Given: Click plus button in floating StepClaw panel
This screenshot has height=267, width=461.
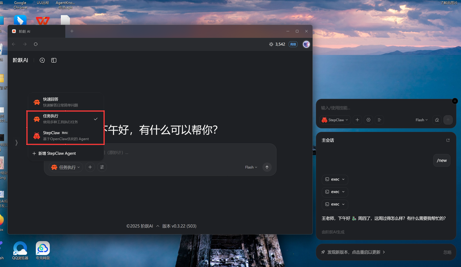Looking at the screenshot, I should tap(357, 120).
